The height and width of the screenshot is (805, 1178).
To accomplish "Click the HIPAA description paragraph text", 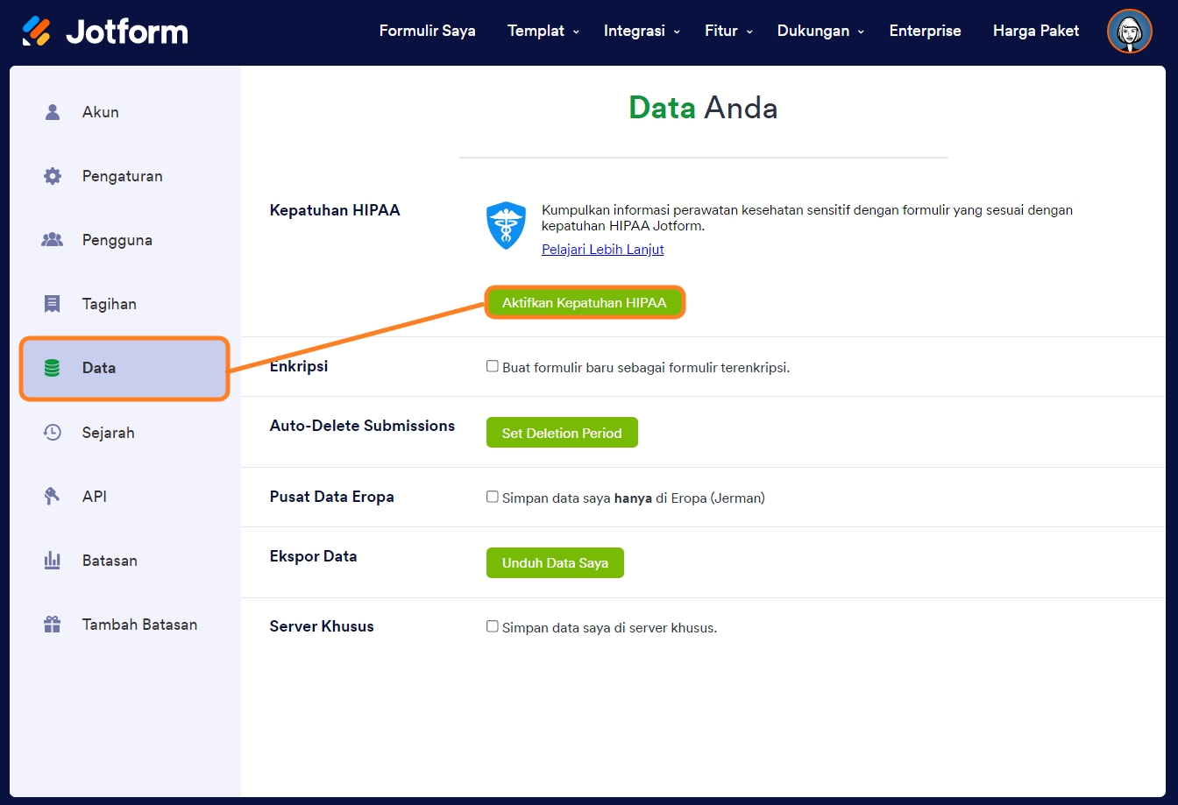I will [x=807, y=218].
